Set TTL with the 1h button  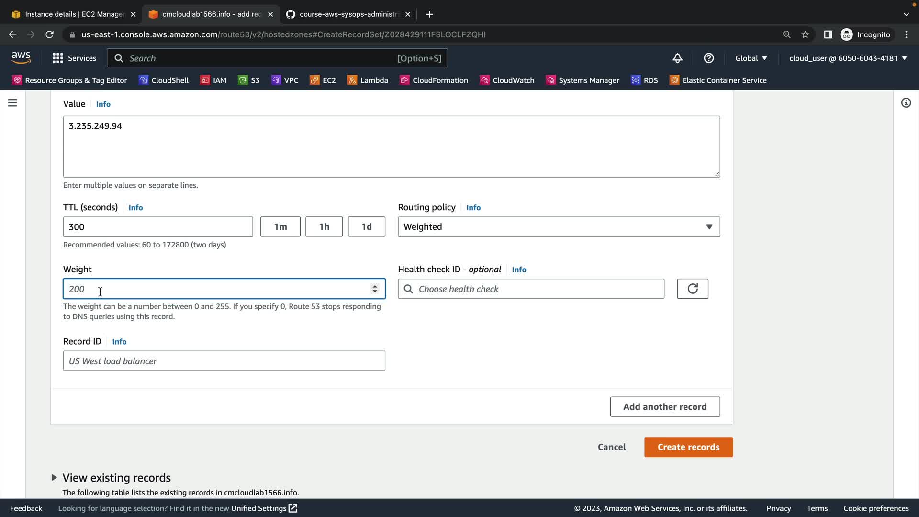324,227
